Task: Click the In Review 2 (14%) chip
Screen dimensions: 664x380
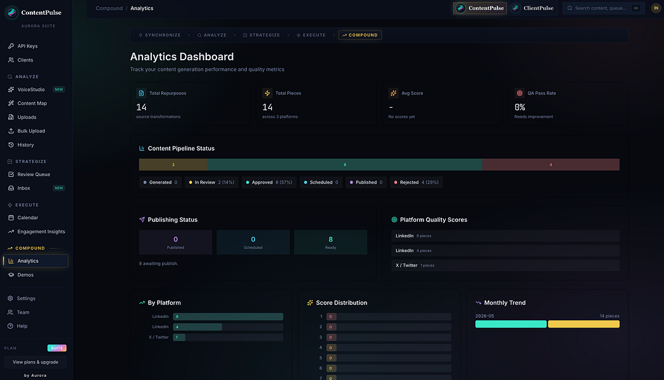Action: click(212, 182)
